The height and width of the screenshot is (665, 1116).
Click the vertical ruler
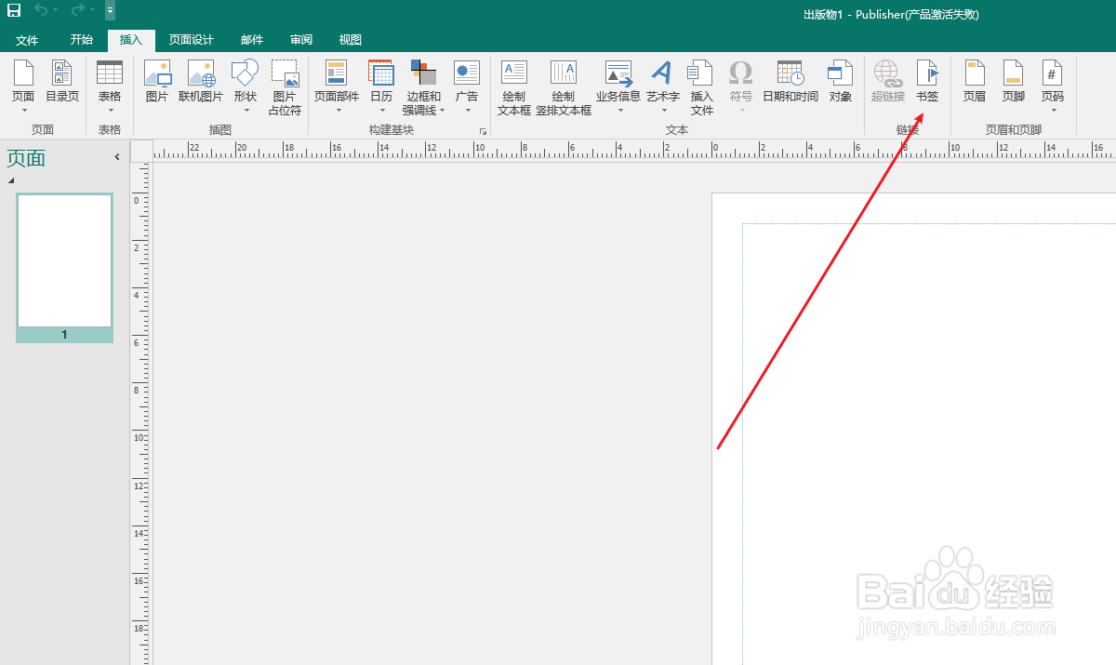pyautogui.click(x=141, y=414)
